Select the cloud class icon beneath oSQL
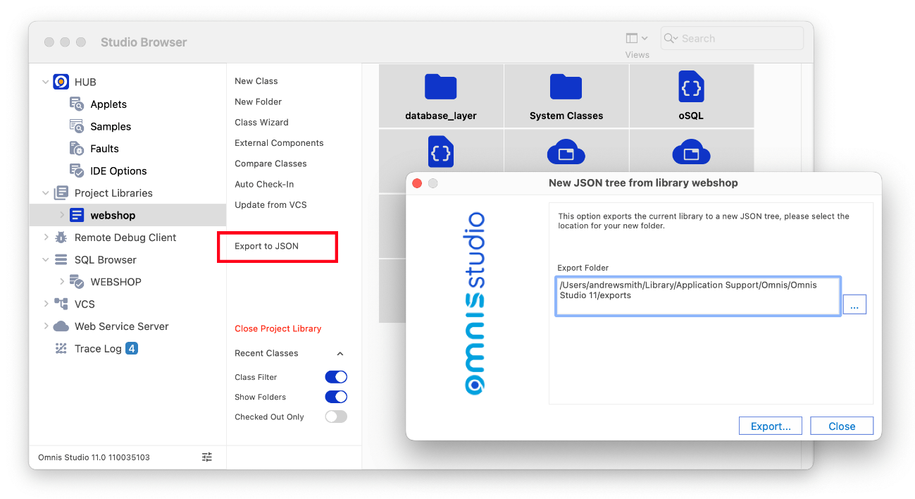 691,152
